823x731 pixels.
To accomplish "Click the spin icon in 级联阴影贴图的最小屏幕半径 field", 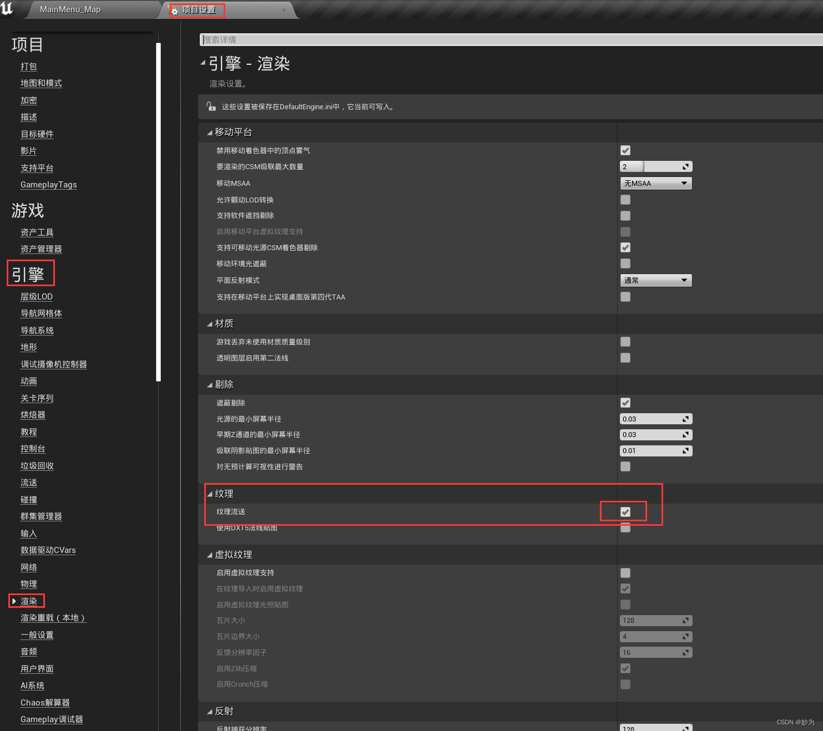I will click(686, 451).
